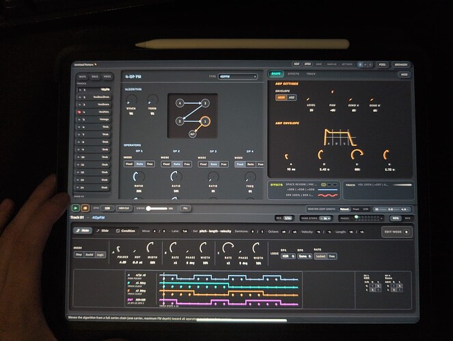Select Euclid sequencer mode
This screenshot has width=453, height=341.
coord(90,254)
